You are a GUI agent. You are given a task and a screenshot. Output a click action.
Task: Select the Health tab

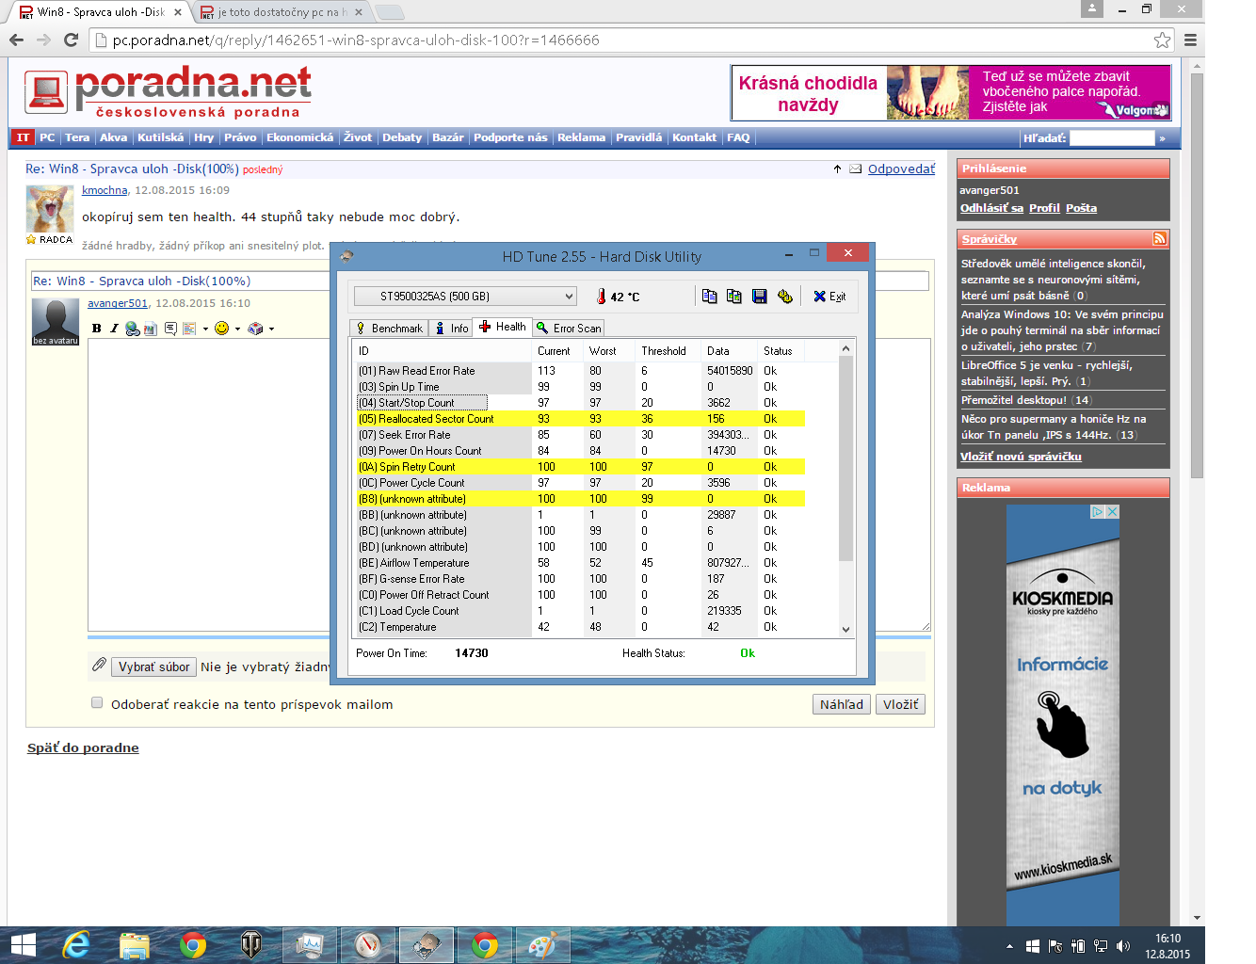503,327
